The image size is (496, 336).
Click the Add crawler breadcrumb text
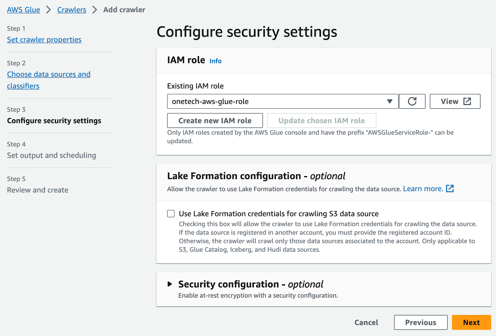pyautogui.click(x=124, y=10)
